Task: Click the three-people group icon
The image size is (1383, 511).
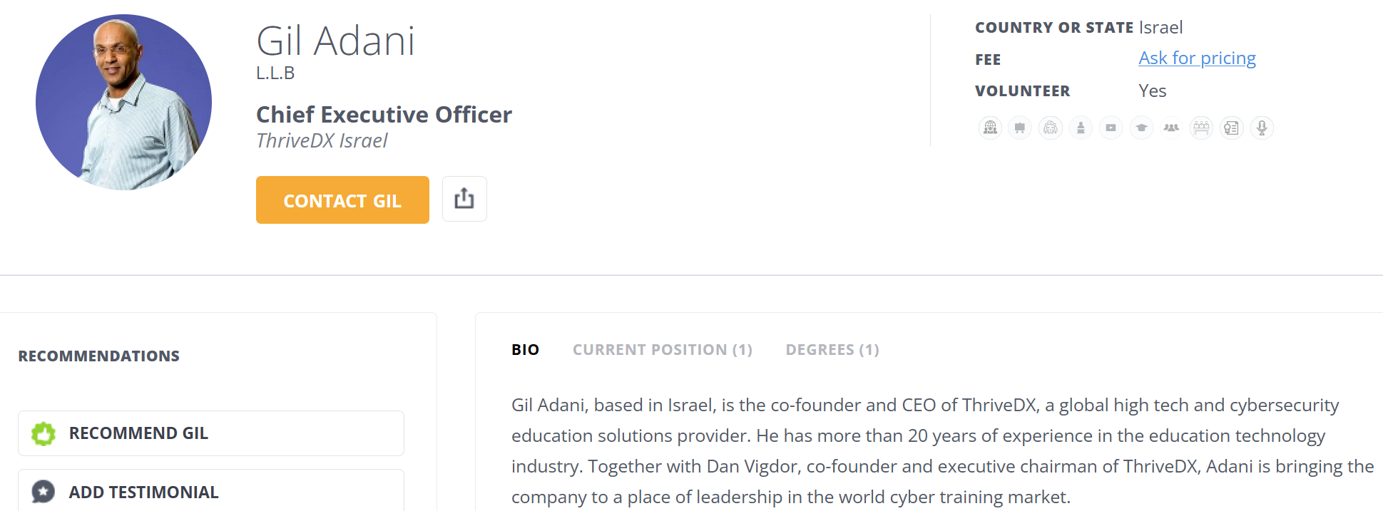Action: click(1171, 128)
